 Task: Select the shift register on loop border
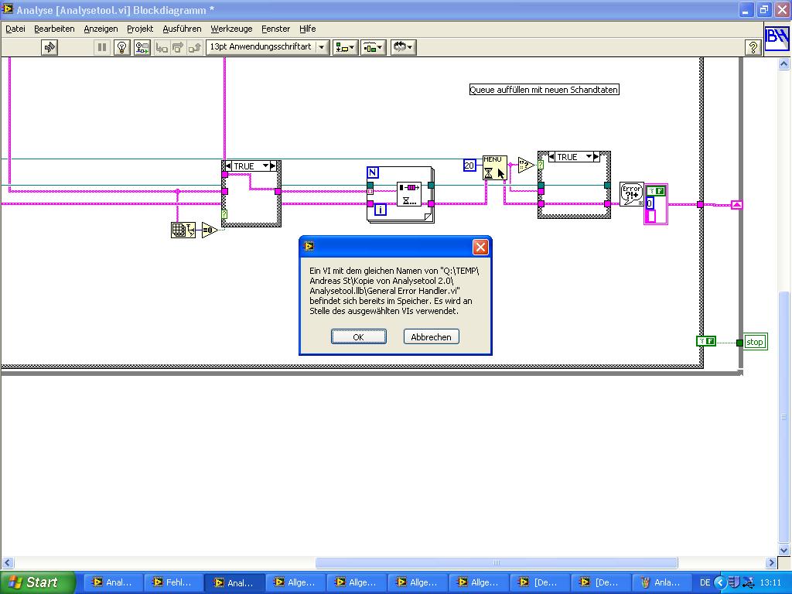(737, 204)
